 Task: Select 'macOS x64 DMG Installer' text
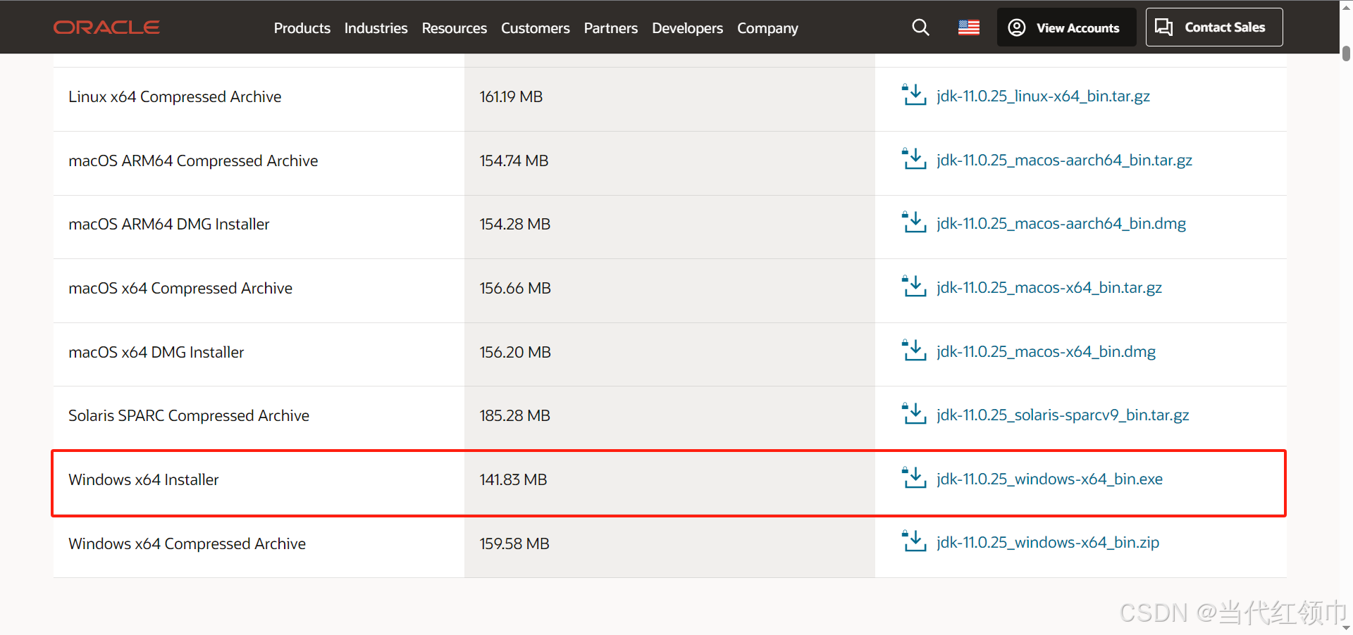156,352
